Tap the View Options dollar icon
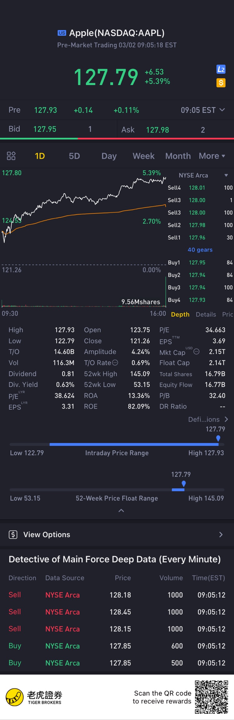The image size is (234, 720). (13, 534)
